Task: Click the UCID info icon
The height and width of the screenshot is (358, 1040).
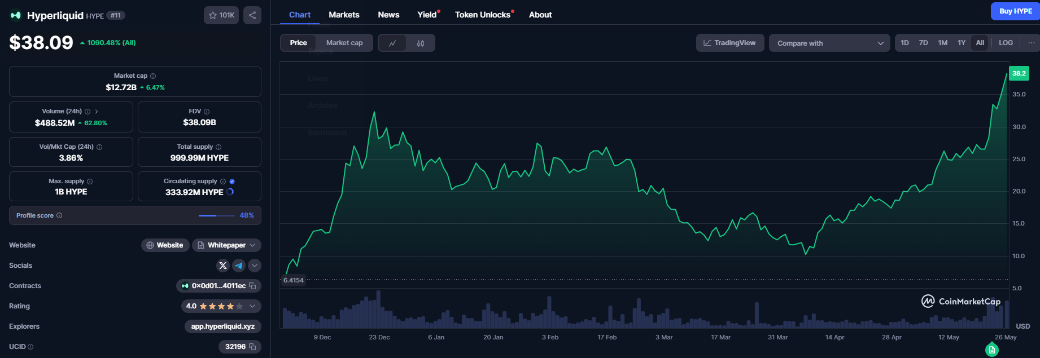Action: pyautogui.click(x=30, y=347)
